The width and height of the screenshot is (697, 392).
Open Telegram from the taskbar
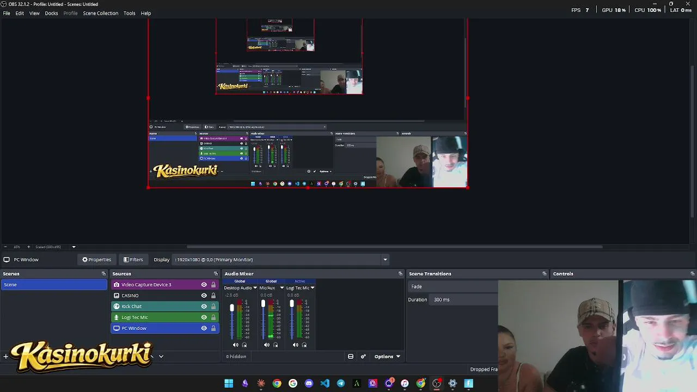coord(341,383)
